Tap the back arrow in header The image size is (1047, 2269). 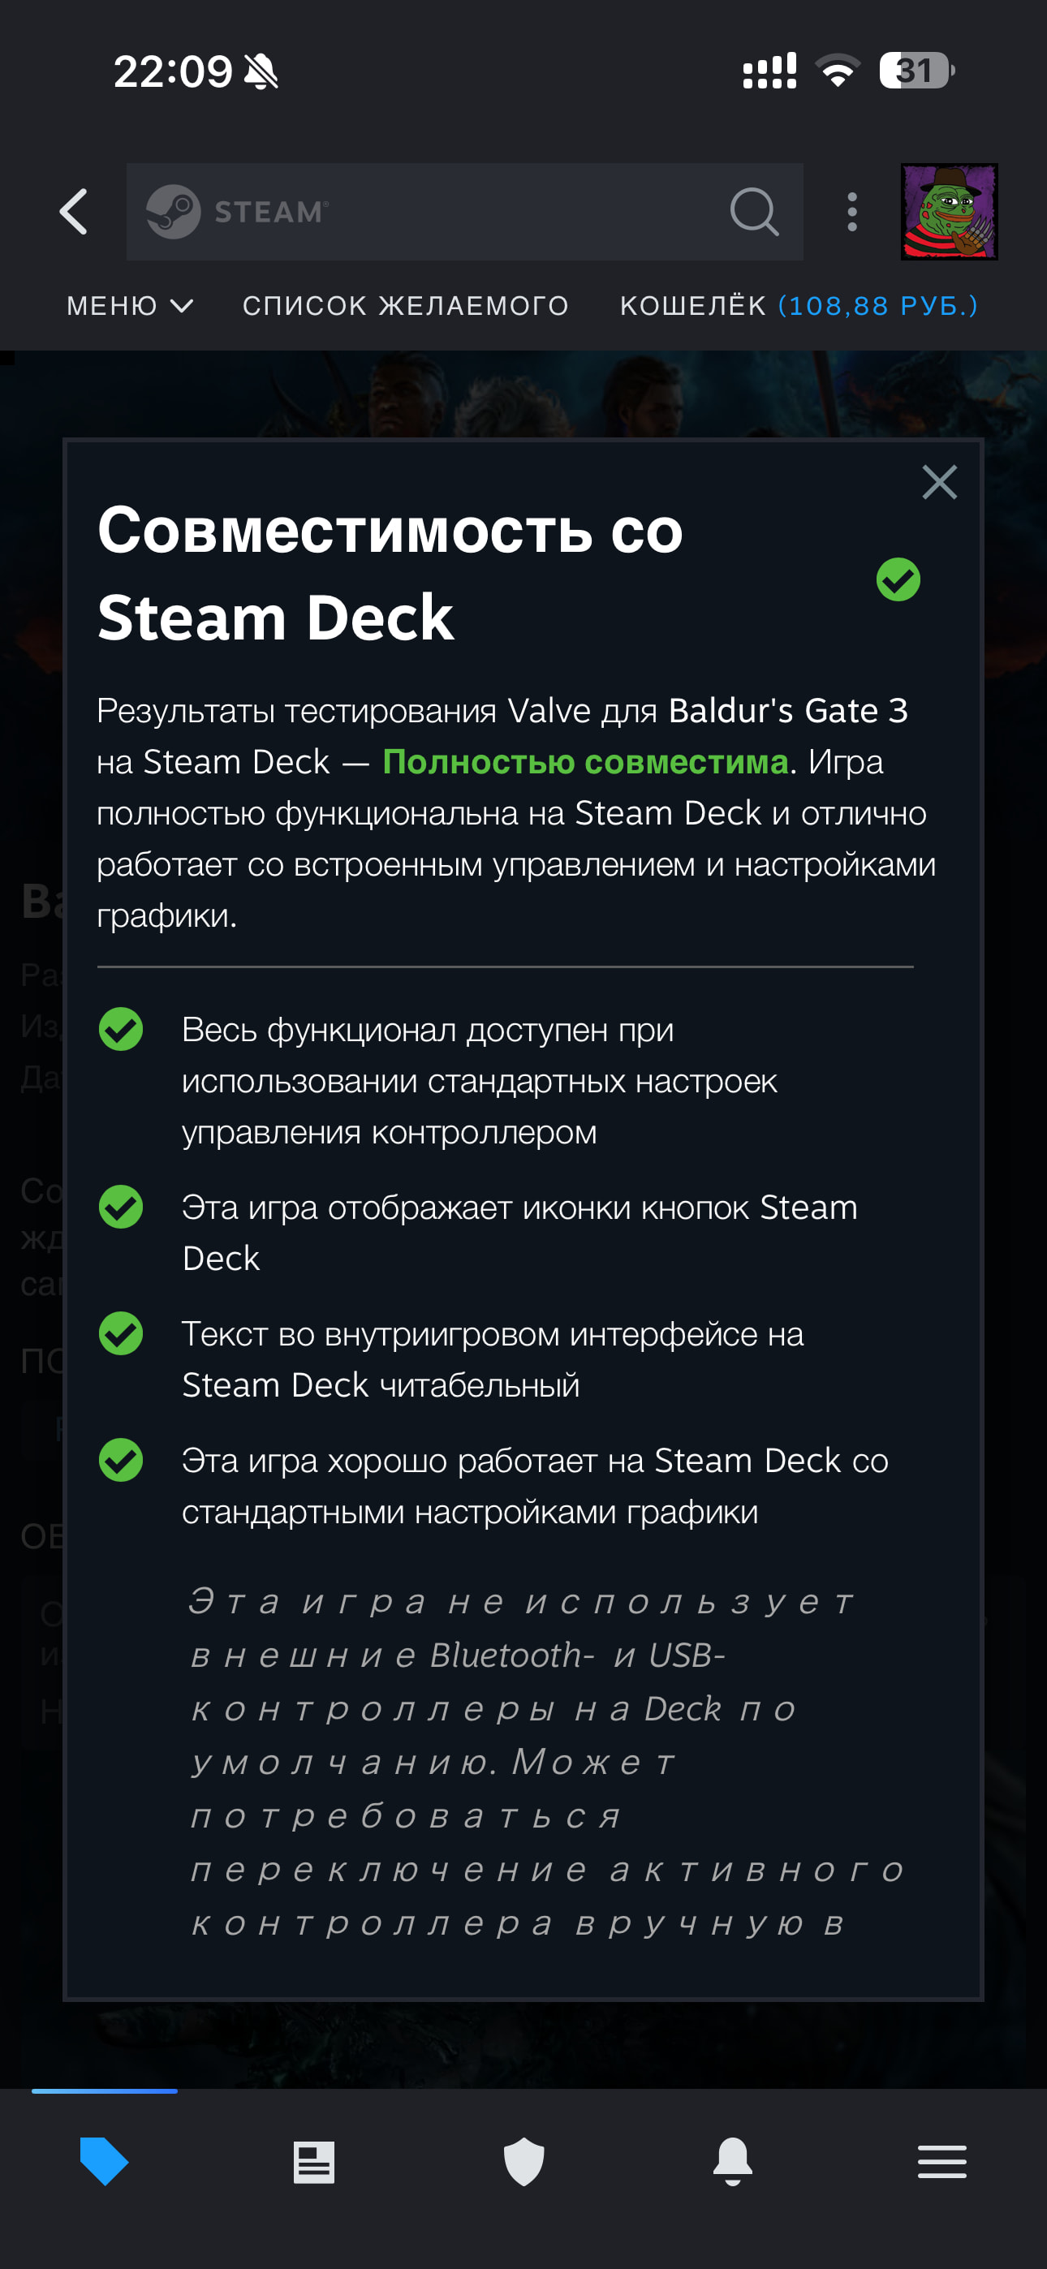pyautogui.click(x=74, y=213)
